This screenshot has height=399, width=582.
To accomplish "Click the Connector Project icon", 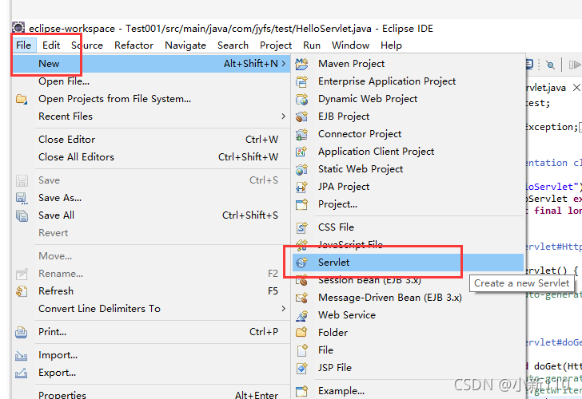I will tap(301, 134).
